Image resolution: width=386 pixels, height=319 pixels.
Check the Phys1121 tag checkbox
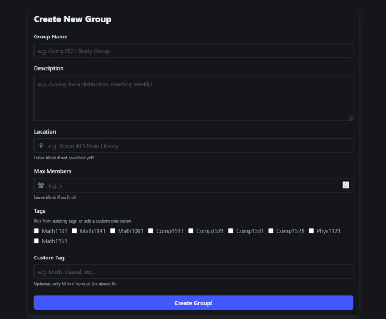click(311, 231)
